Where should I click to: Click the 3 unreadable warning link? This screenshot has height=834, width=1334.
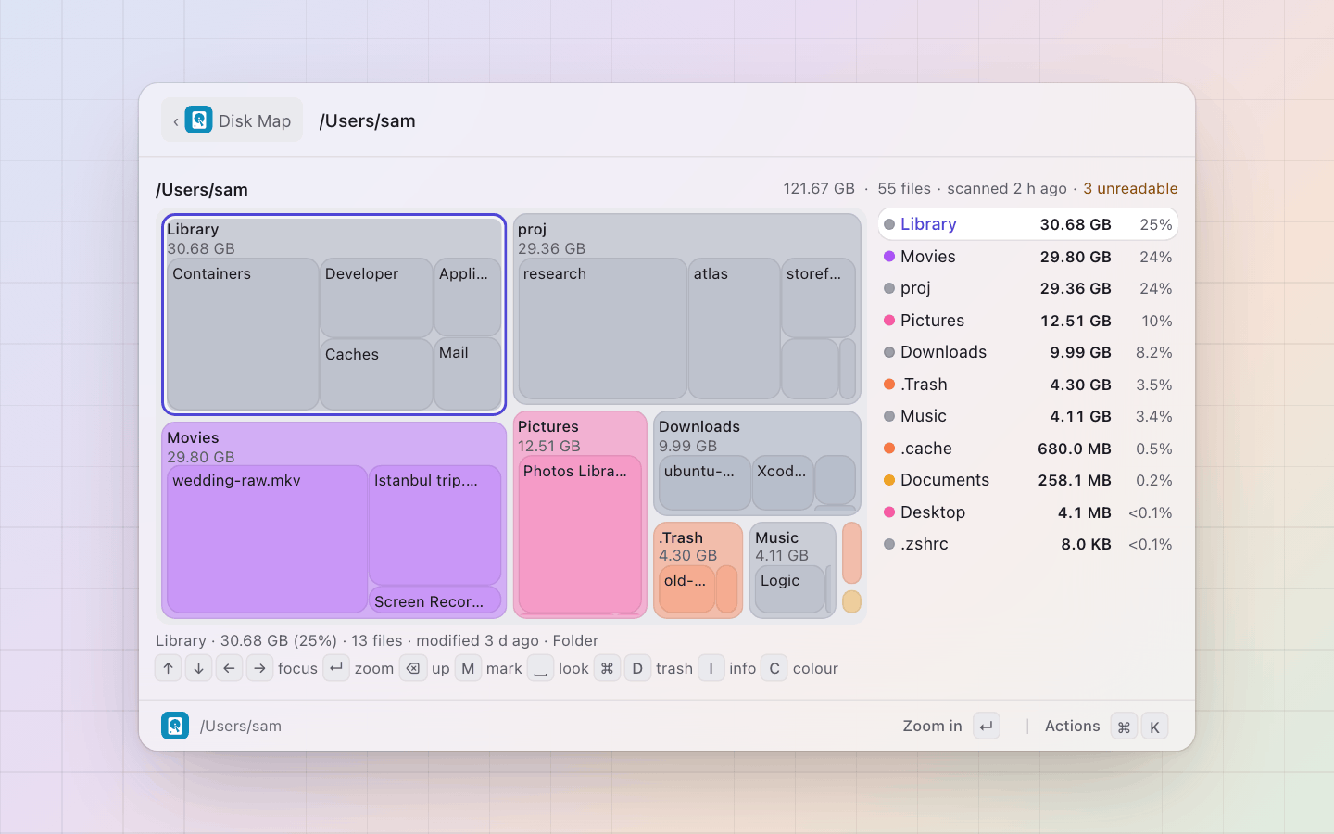point(1130,188)
